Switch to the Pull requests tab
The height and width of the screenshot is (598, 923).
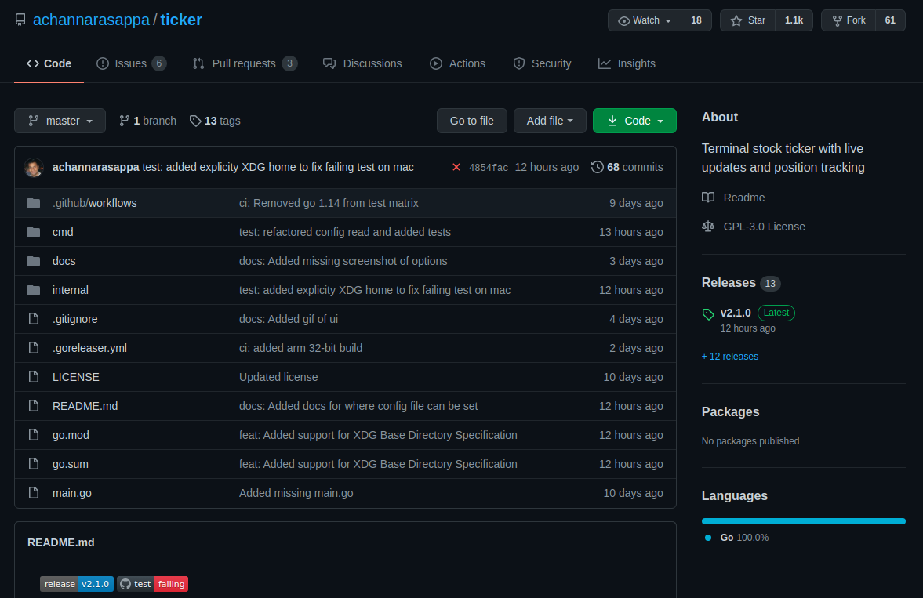[245, 63]
